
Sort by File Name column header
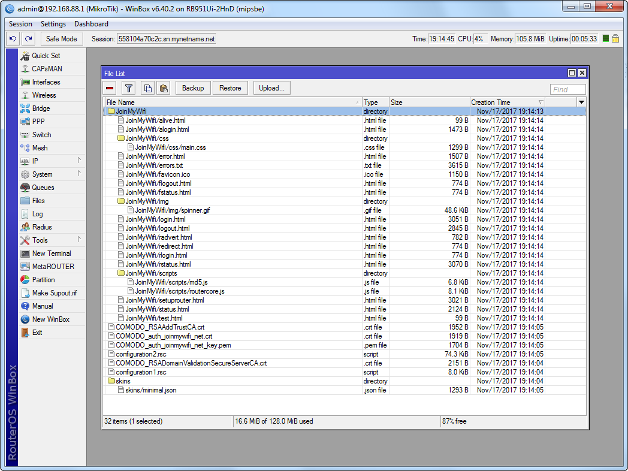[233, 102]
